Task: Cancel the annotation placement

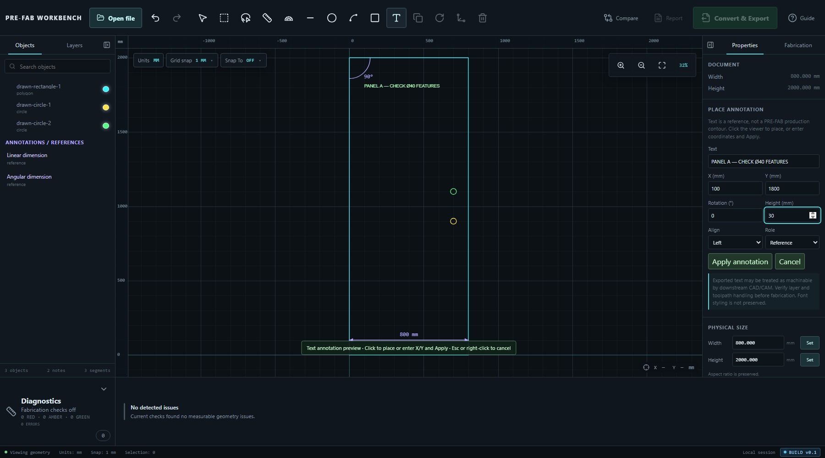Action: click(790, 262)
